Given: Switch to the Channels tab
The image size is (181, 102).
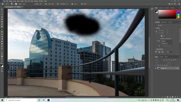Looking at the screenshot, I should click(161, 57).
